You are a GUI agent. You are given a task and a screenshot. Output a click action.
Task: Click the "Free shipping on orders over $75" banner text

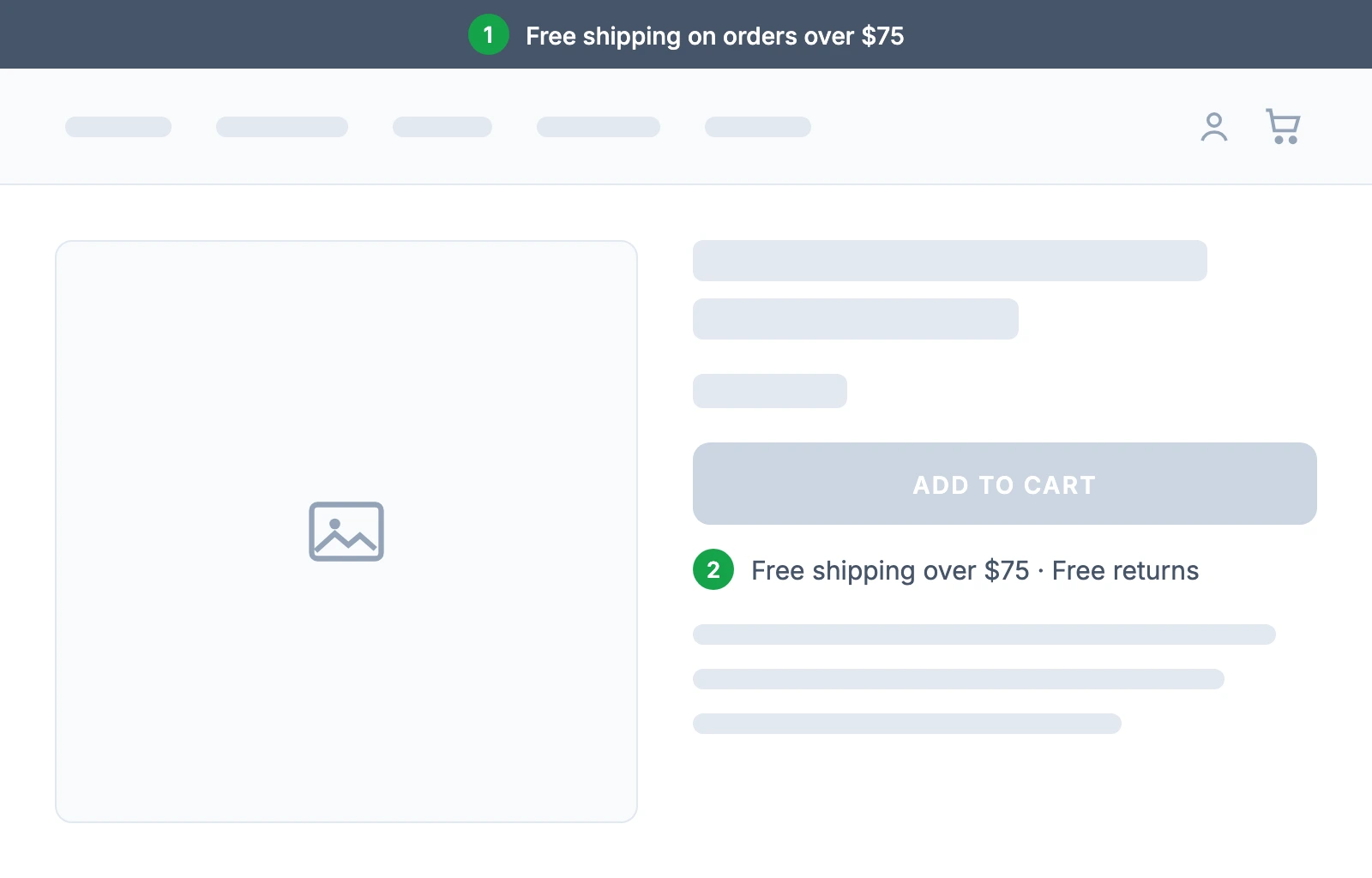(x=714, y=36)
